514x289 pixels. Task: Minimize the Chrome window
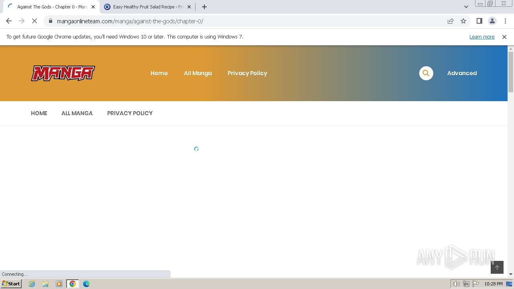pyautogui.click(x=480, y=4)
